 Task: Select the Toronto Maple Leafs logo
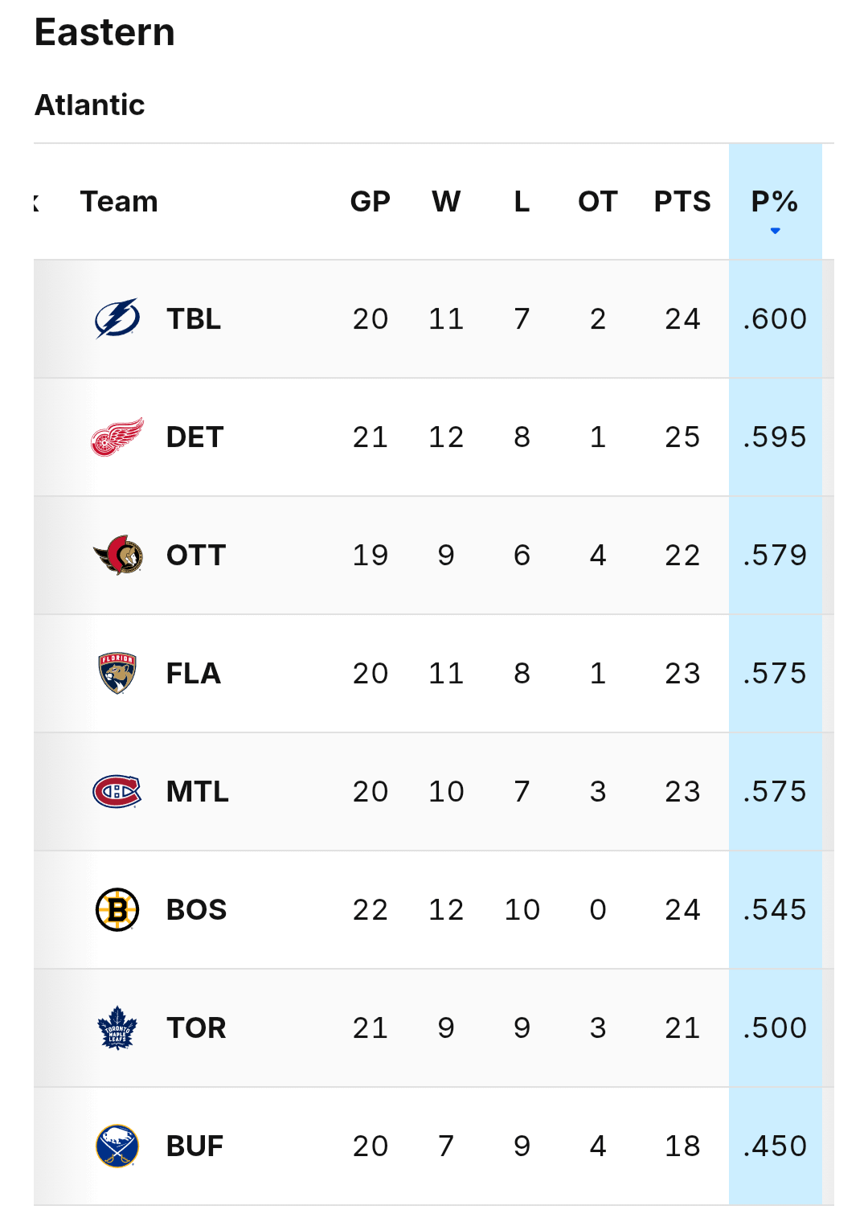pos(117,1027)
